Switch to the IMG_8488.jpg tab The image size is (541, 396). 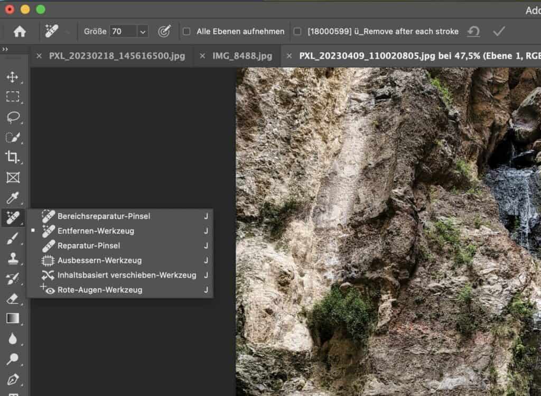242,55
